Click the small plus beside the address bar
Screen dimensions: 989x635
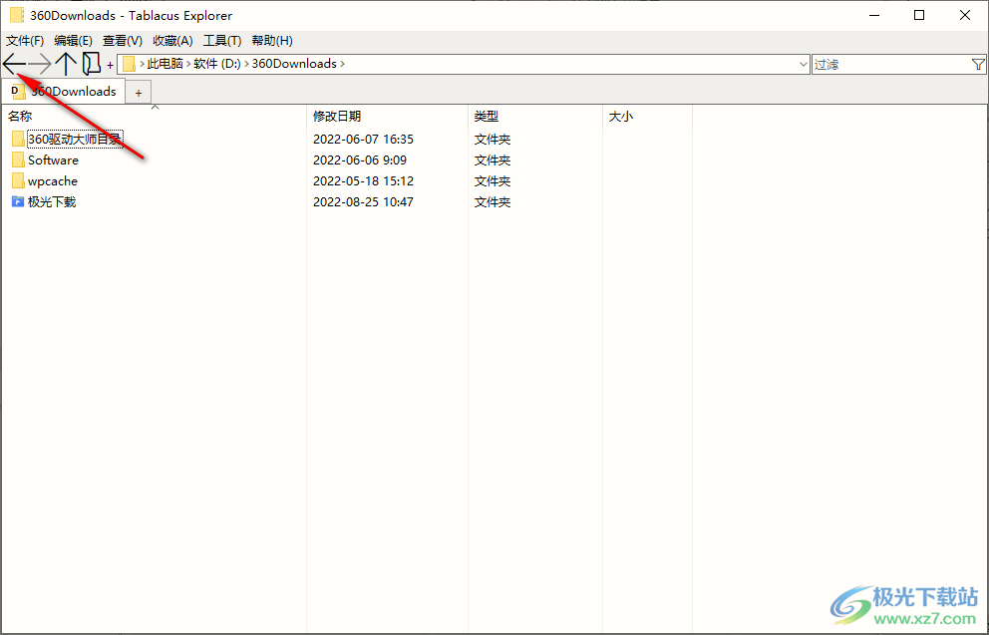[x=110, y=65]
